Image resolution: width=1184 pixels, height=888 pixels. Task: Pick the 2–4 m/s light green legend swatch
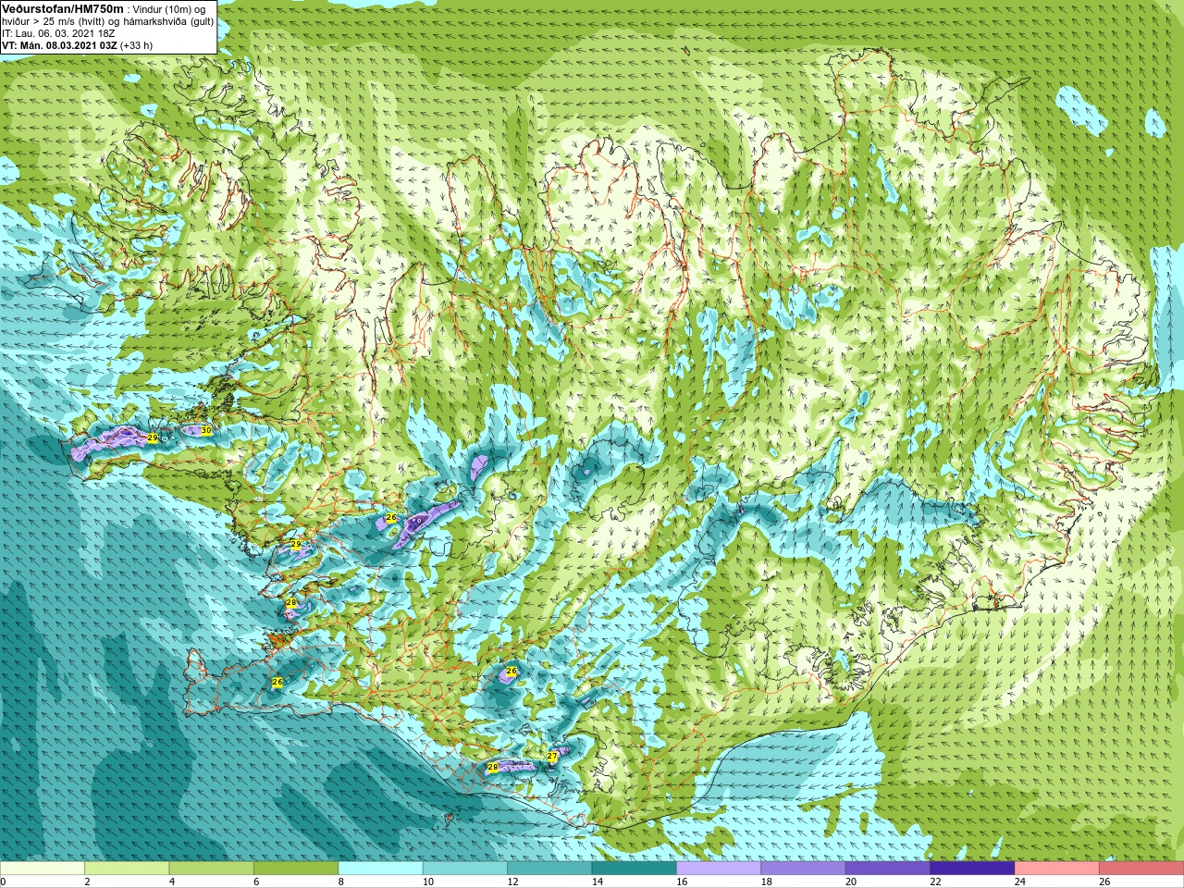pyautogui.click(x=127, y=869)
